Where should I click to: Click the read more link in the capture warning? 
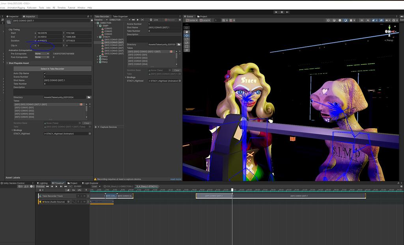pyautogui.click(x=176, y=179)
